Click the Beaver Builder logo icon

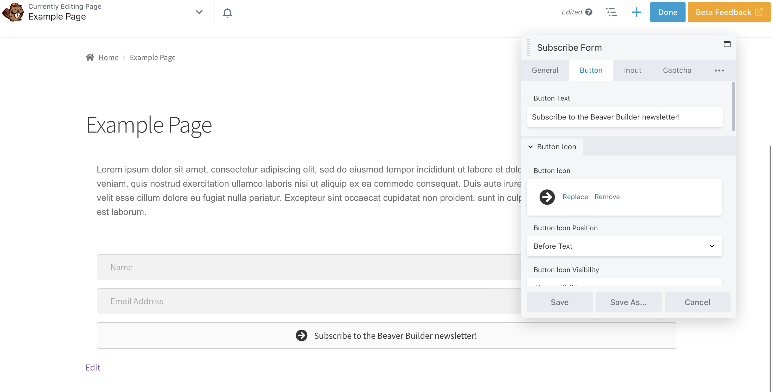tap(13, 12)
